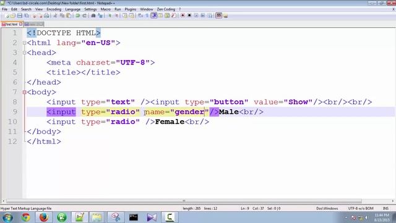The image size is (396, 223).
Task: Open the ? help menu
Action: (180, 9)
